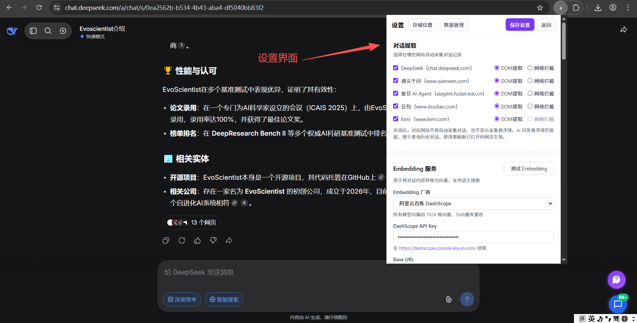Open the browser downloads icon
Image resolution: width=637 pixels, height=323 pixels.
[598, 8]
